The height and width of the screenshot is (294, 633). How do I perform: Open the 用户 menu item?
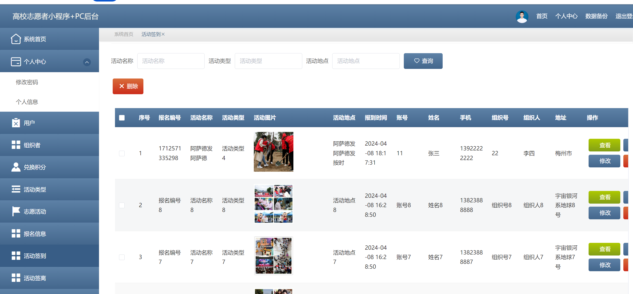tap(49, 123)
